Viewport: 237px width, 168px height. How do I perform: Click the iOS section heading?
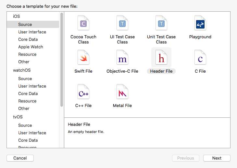[16, 16]
